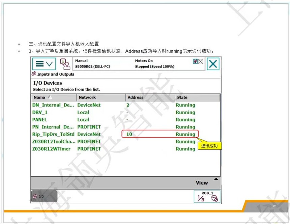Screen dimensions: 290x224
Task: Open the View menu
Action: coord(202,183)
